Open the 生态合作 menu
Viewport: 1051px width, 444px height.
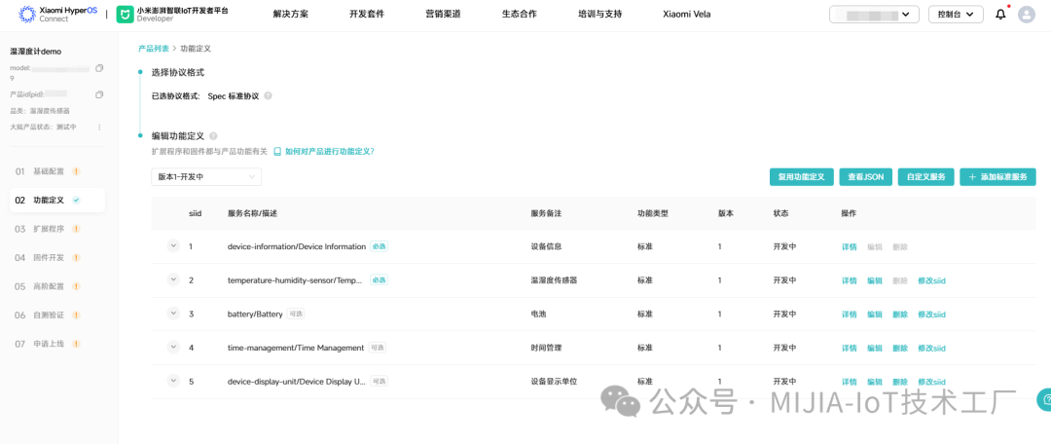[x=520, y=14]
